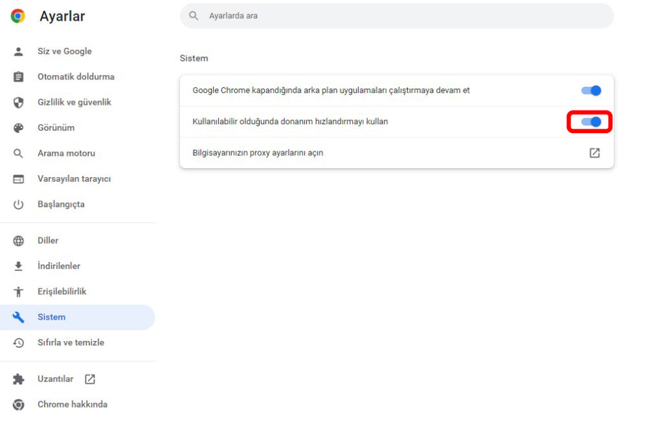Select the Sistem sidebar item
The height and width of the screenshot is (436, 663).
click(78, 317)
